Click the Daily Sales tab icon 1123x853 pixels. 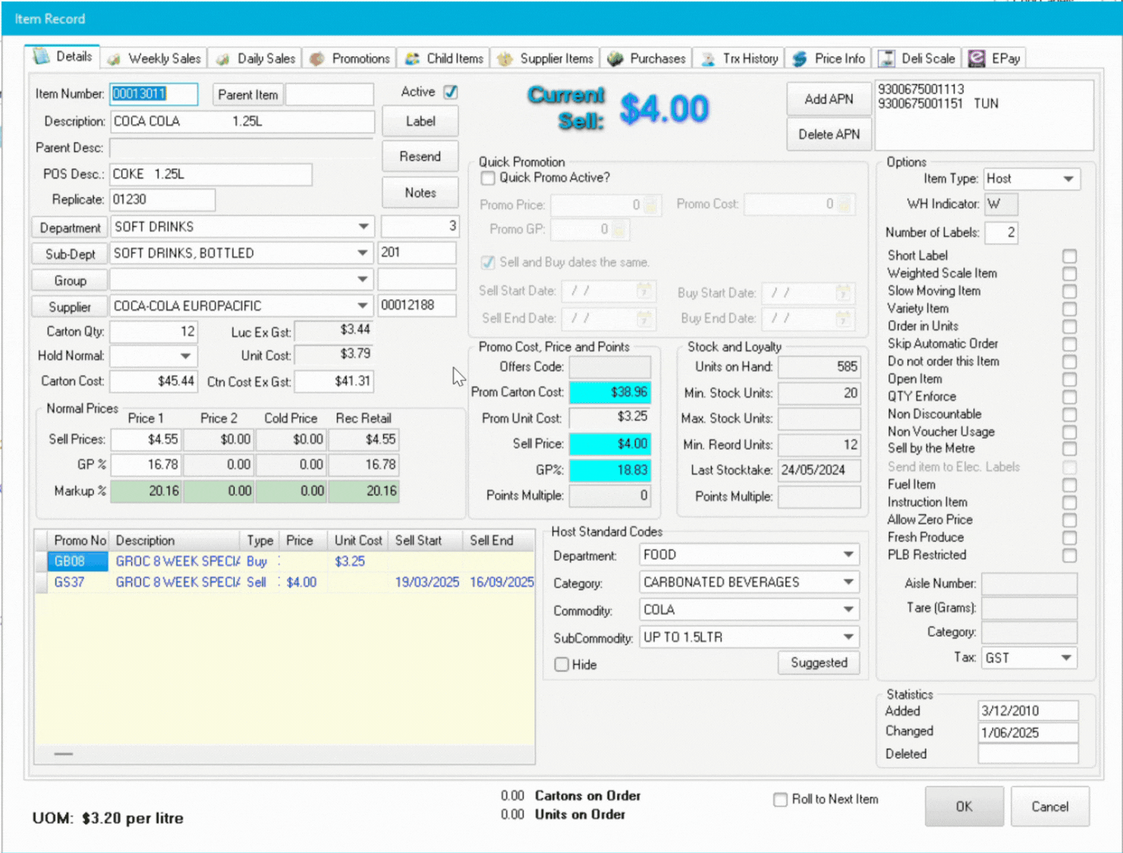223,59
